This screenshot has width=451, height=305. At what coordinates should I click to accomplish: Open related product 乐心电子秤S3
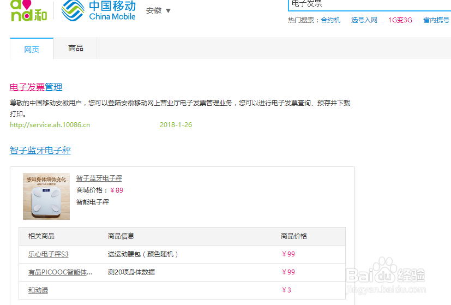[49, 254]
